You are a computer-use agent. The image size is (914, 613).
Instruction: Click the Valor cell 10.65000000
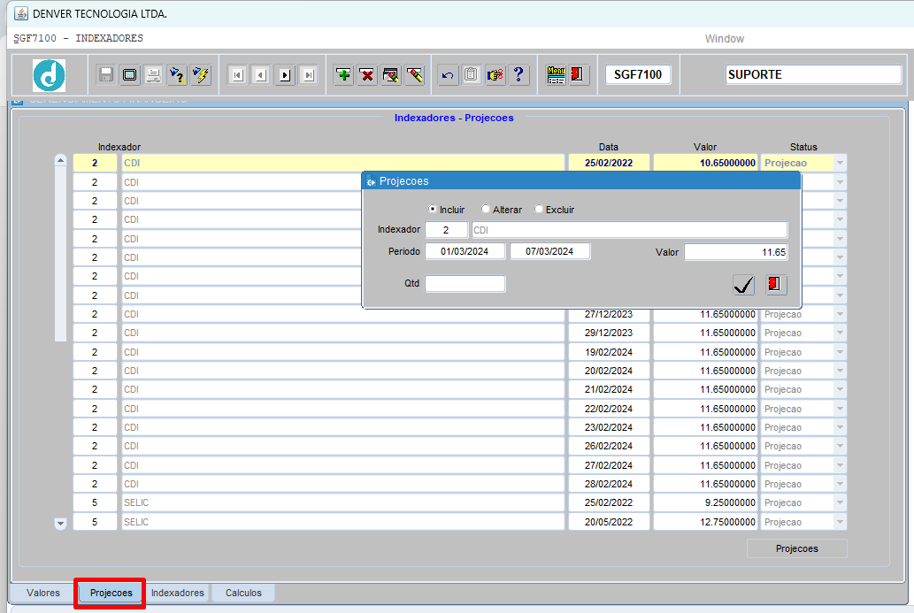705,163
